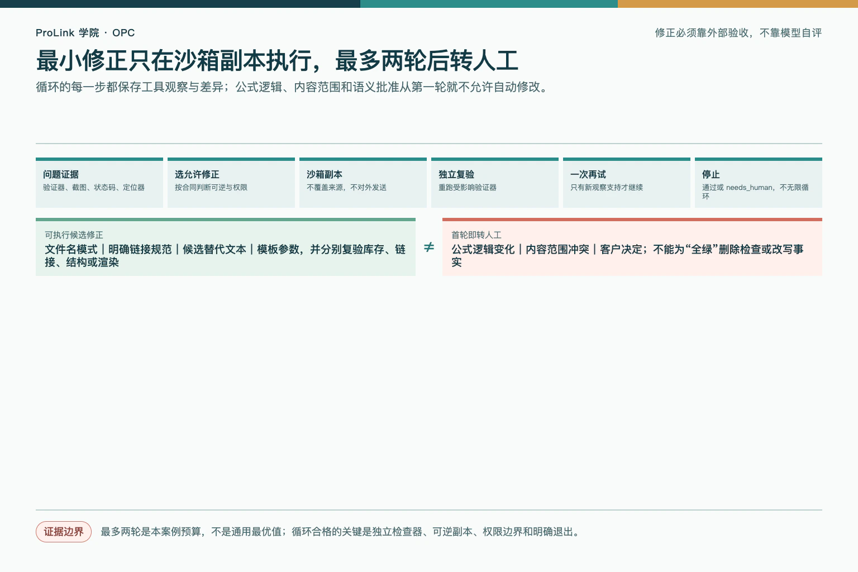Screen dimensions: 858x572
Task: Click the 一次再试 step heading
Action: [x=588, y=174]
